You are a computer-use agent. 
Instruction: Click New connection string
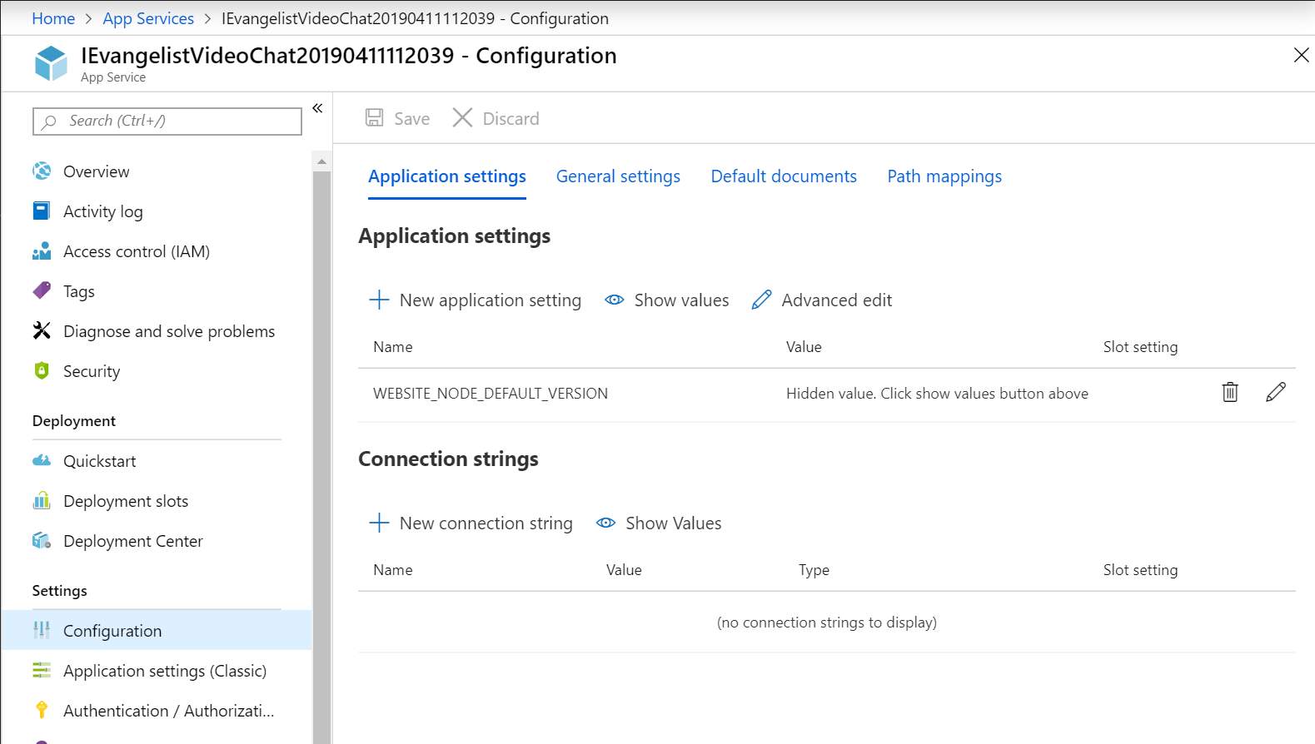click(471, 523)
